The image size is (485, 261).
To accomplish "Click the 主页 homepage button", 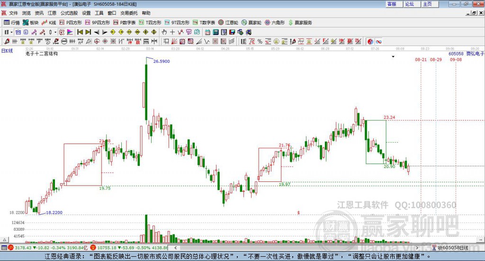I will coord(430,4).
